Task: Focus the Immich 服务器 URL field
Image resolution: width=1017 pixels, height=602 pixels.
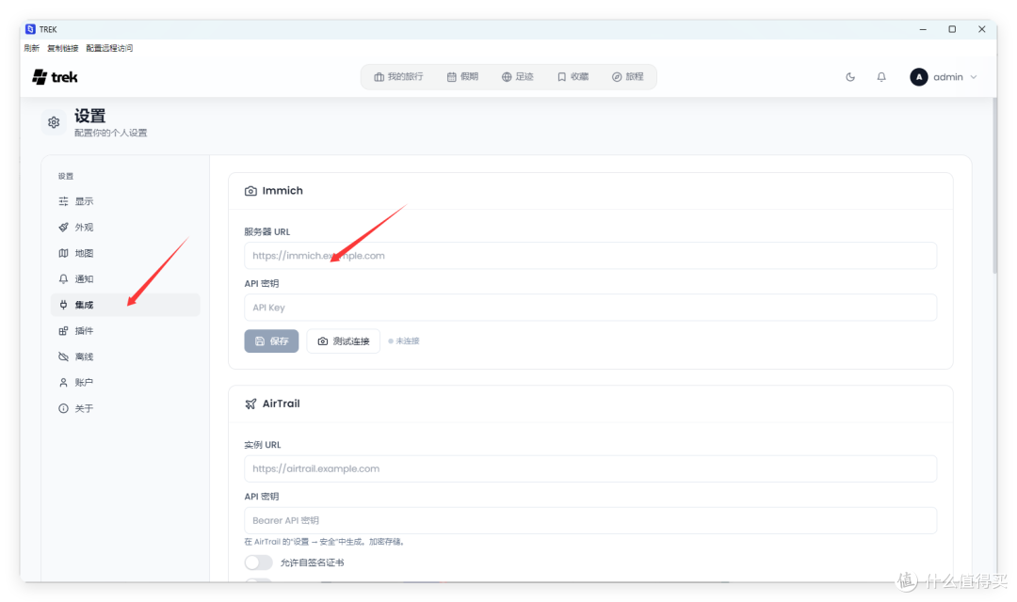Action: pos(590,255)
